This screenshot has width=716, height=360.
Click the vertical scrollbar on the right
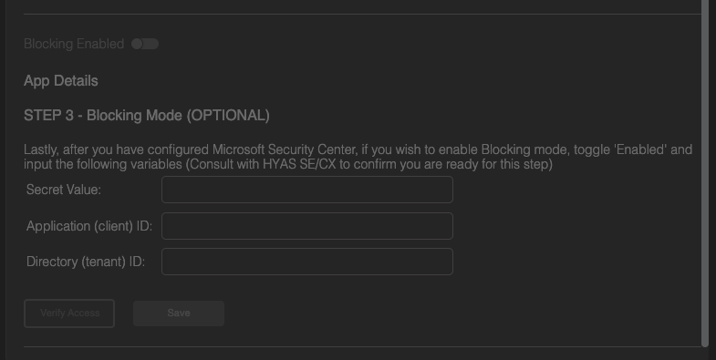tap(705, 173)
